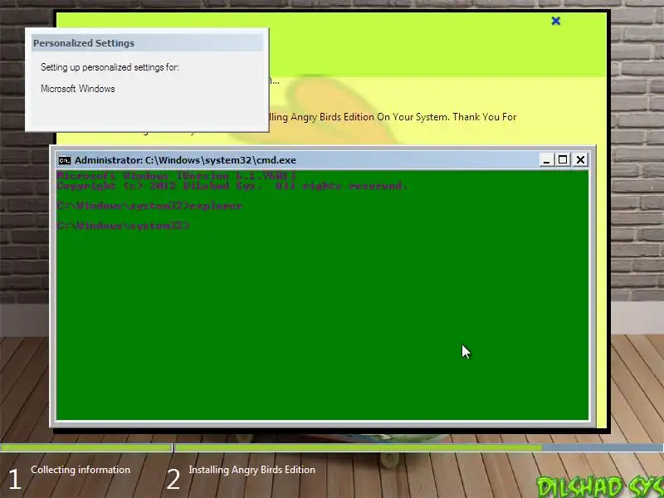Click the 'Microsoft Windows [Version' line in cmd
The width and height of the screenshot is (664, 498).
pyautogui.click(x=176, y=175)
